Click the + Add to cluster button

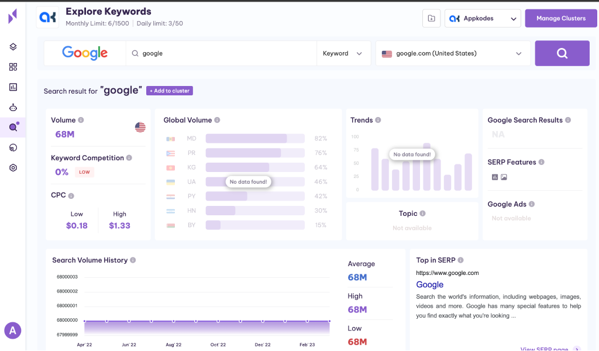pos(170,91)
